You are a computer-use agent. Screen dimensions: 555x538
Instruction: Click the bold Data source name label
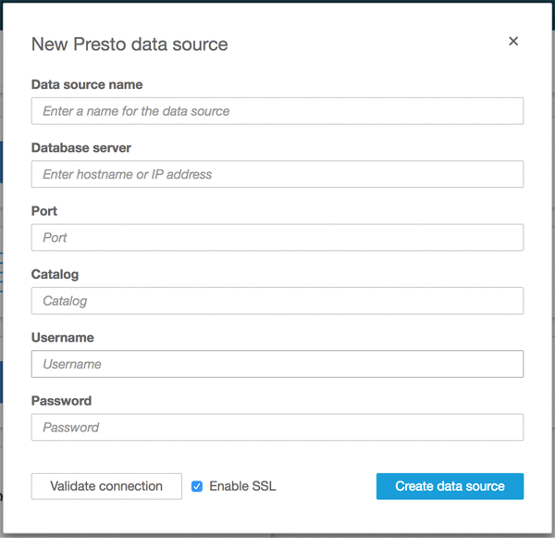pos(87,85)
